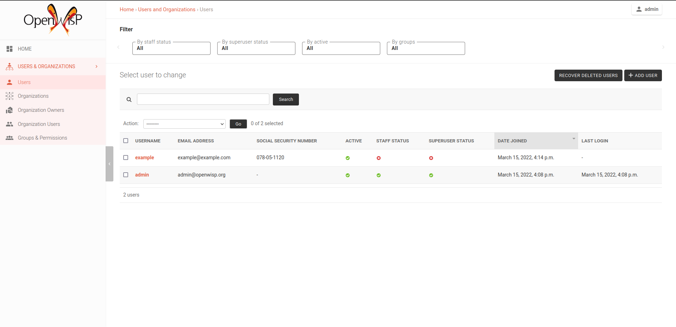
Task: Click the Home dashboard icon in sidebar
Action: click(x=10, y=49)
